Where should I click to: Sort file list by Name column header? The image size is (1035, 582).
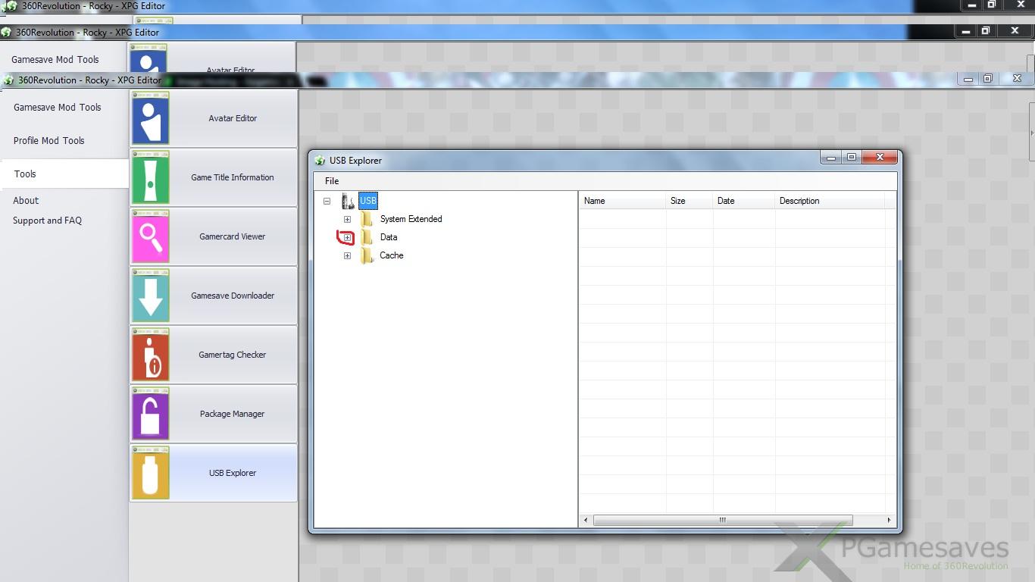click(x=621, y=201)
